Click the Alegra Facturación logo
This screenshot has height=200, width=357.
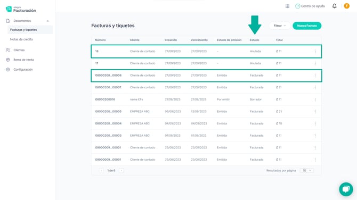pyautogui.click(x=21, y=9)
